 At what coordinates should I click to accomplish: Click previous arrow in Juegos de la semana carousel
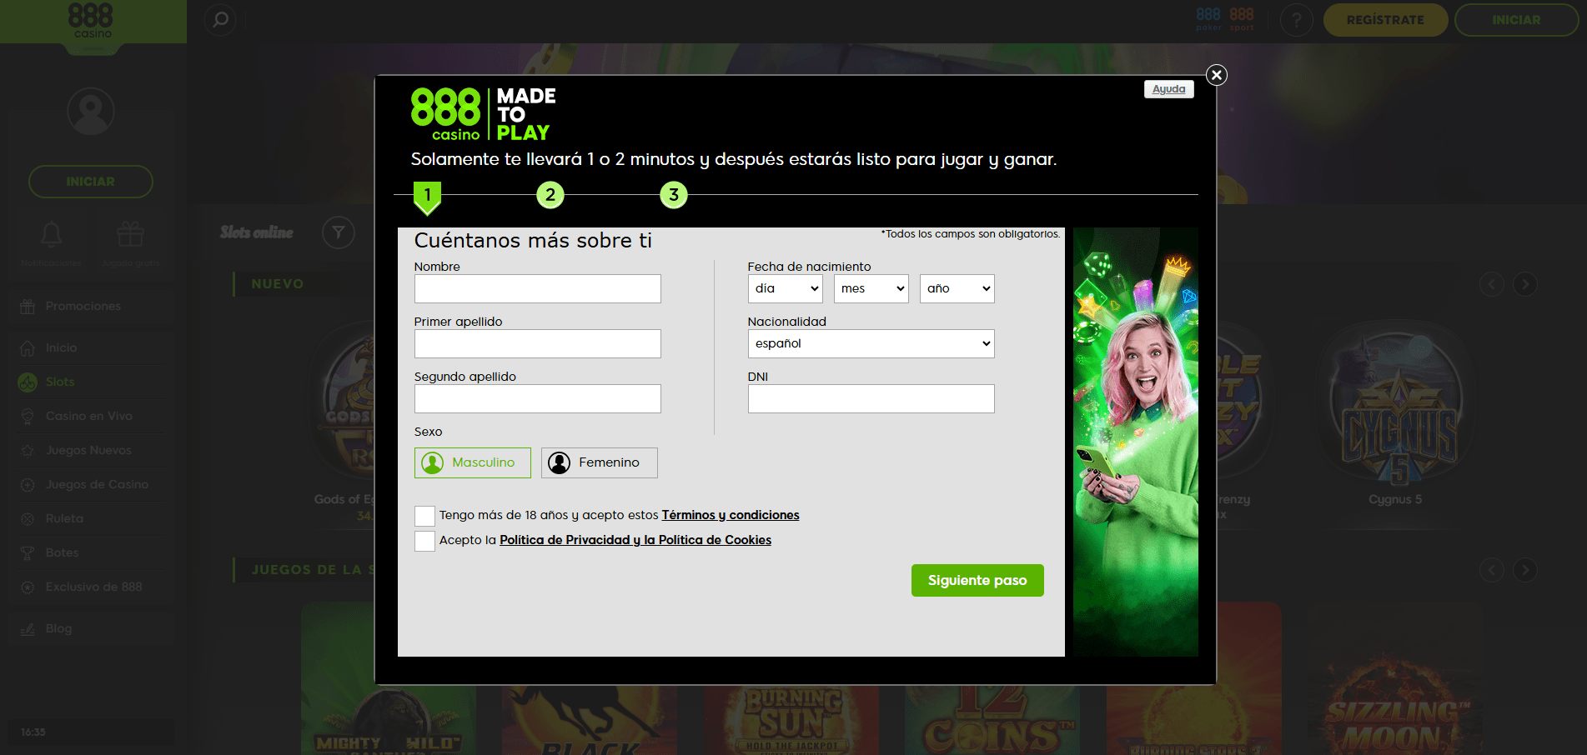tap(1492, 570)
